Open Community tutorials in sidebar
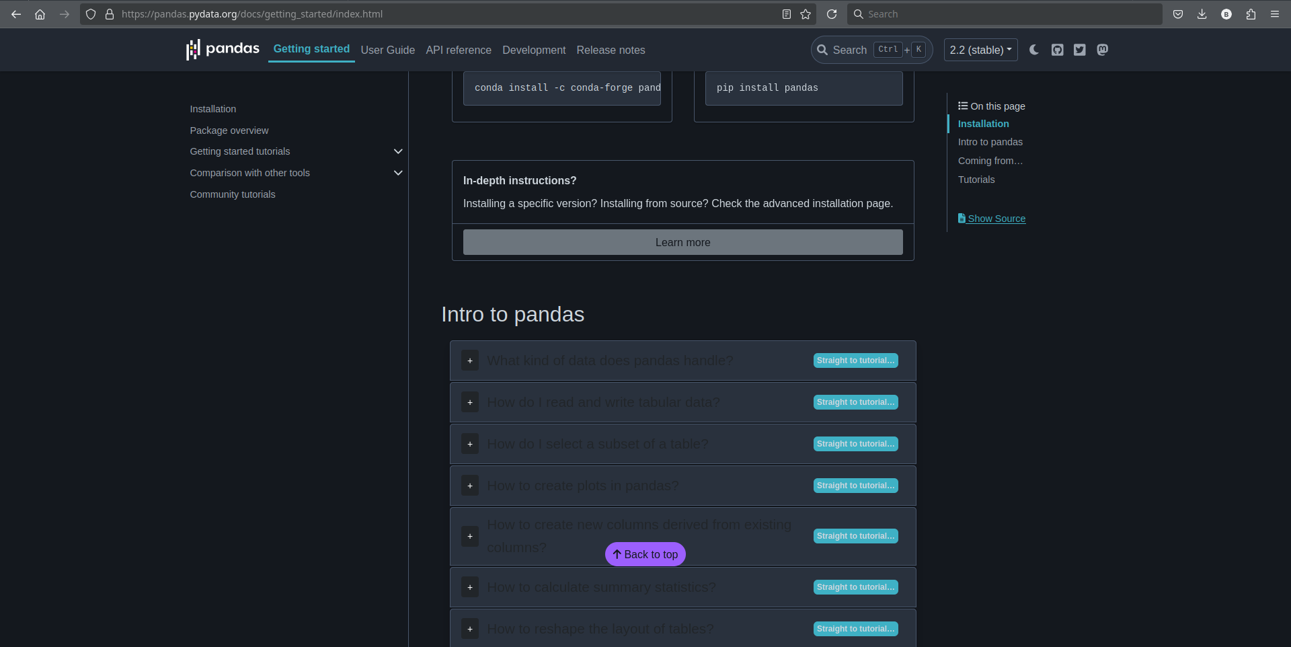Screen dimensions: 1291x647 pyautogui.click(x=233, y=194)
